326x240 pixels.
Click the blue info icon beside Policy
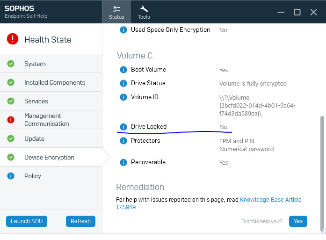(x=11, y=176)
